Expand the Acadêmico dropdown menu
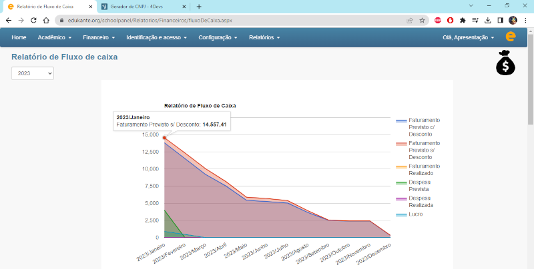 coord(55,37)
